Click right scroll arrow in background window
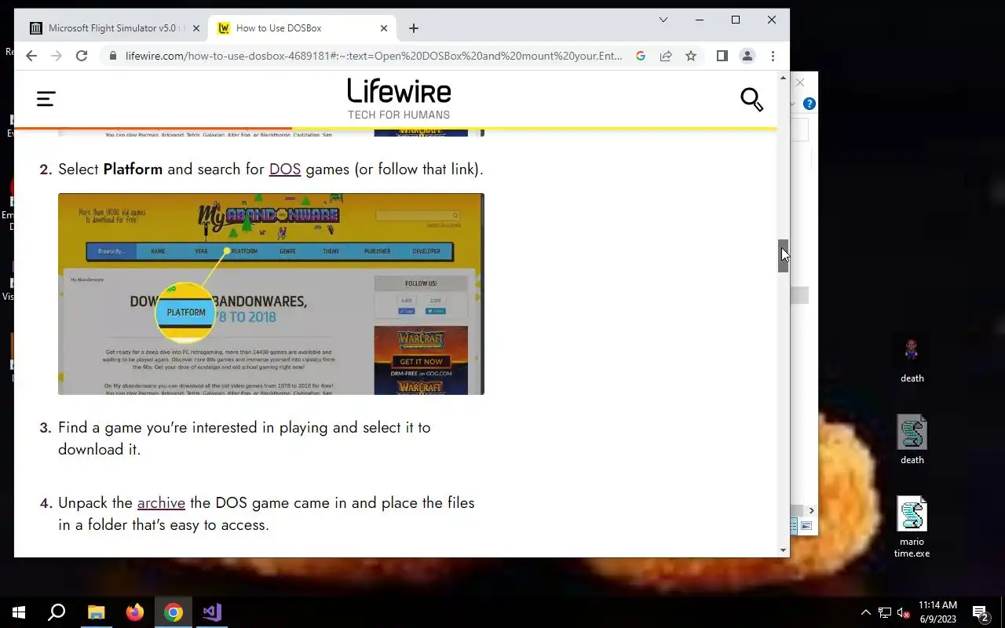1005x628 pixels. [811, 510]
